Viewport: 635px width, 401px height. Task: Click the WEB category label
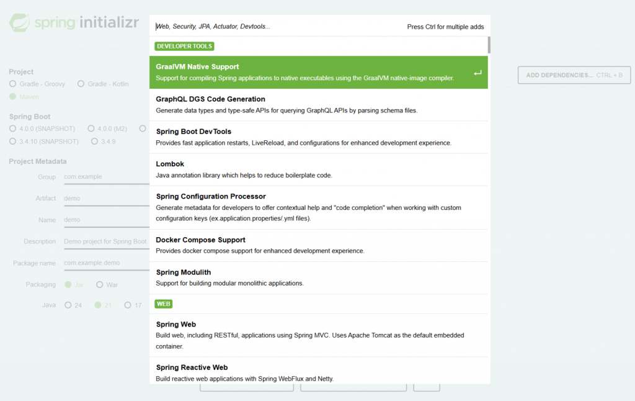click(164, 304)
